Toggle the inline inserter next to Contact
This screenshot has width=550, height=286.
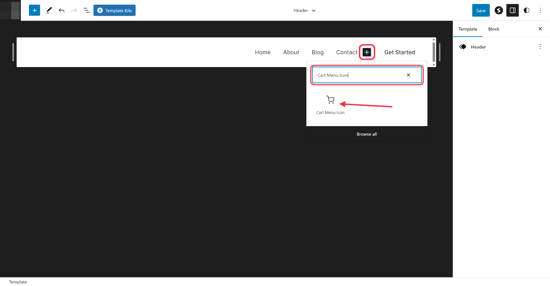[367, 52]
